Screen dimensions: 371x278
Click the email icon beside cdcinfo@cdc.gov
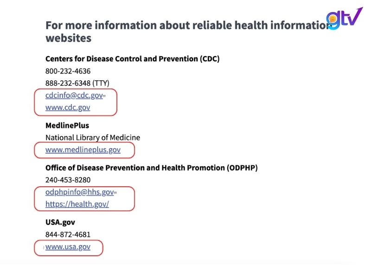[x=104, y=96]
